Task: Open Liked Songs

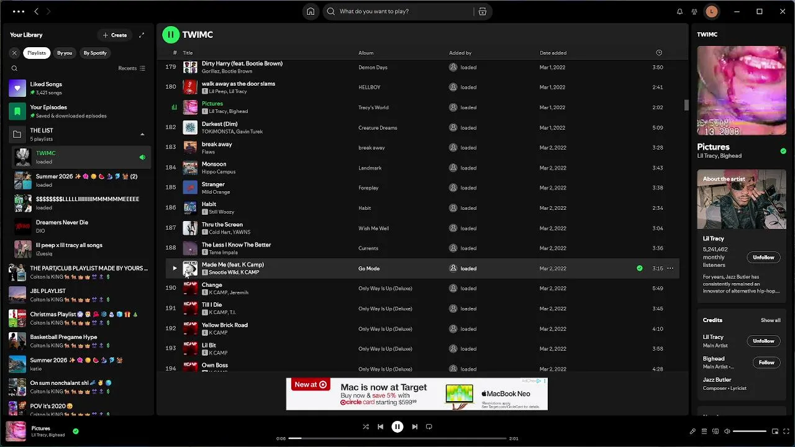Action: pos(78,88)
